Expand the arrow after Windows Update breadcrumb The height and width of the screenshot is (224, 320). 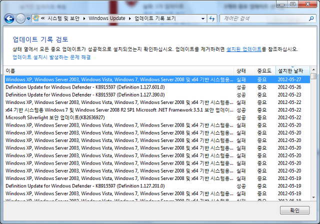[x=130, y=18]
